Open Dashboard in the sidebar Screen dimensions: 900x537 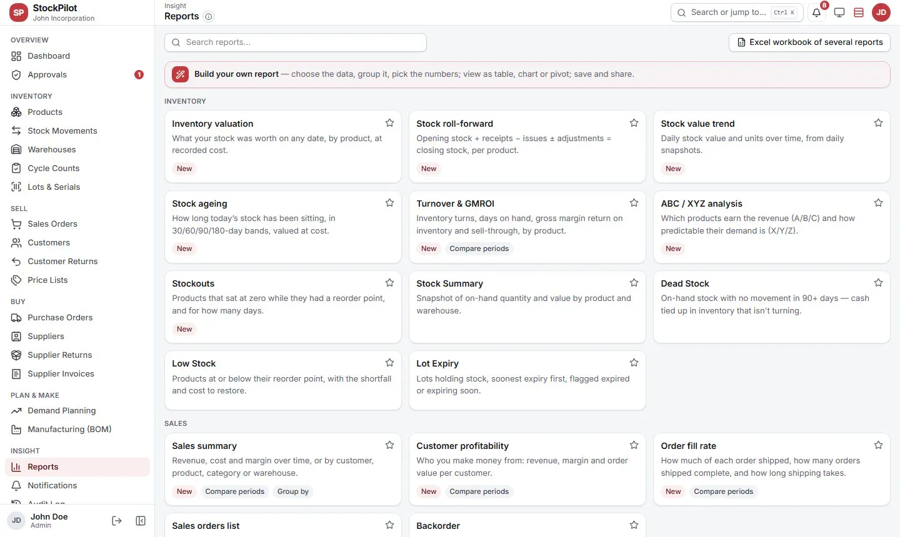click(x=77, y=56)
